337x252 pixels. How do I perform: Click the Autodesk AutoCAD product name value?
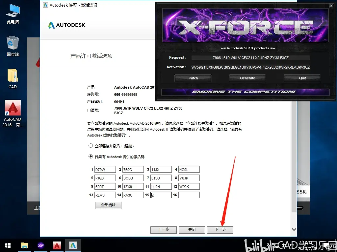point(135,87)
